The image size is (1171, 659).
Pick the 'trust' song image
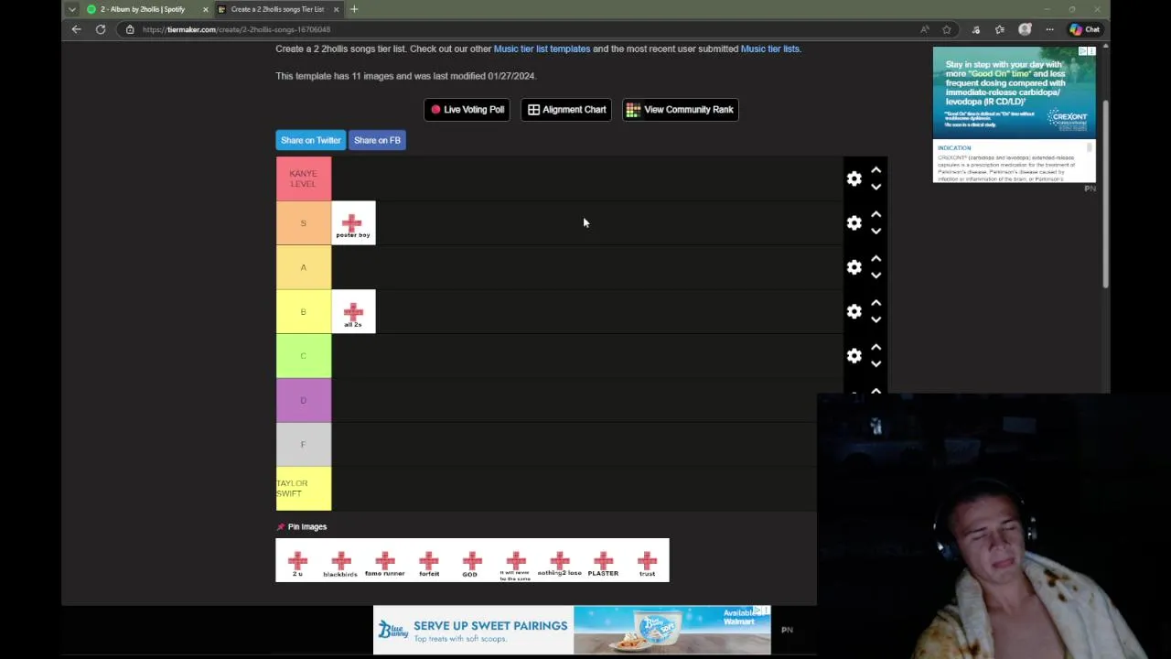point(647,560)
